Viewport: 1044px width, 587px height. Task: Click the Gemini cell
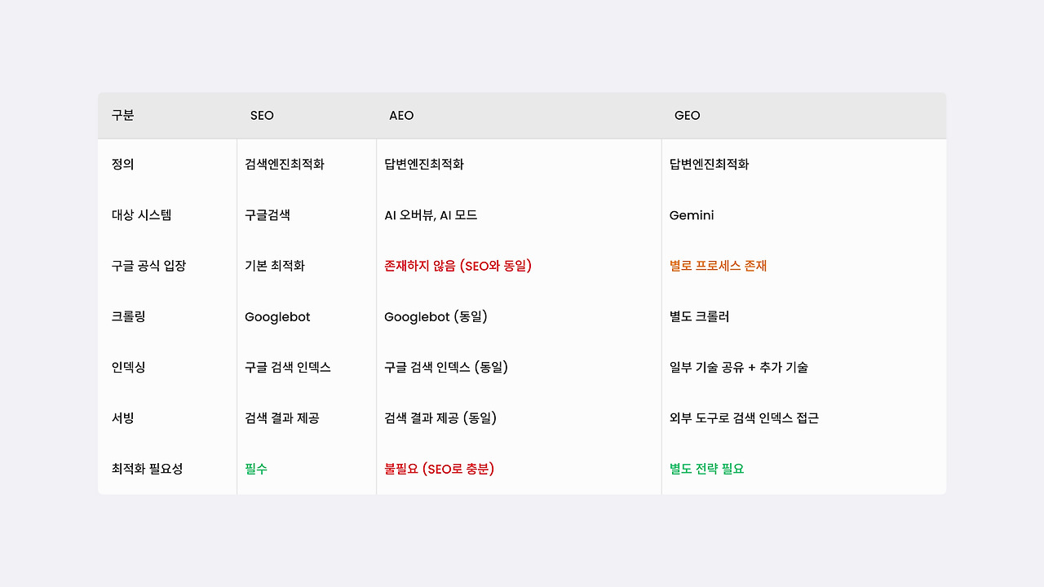[692, 215]
